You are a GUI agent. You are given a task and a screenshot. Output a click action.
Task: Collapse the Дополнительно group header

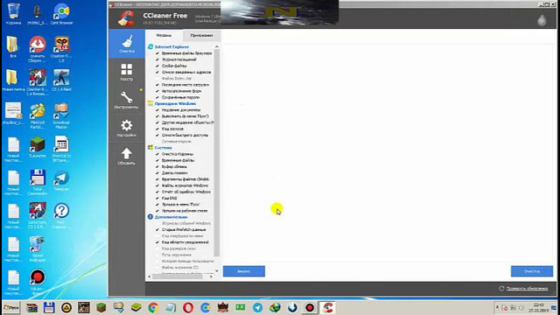171,217
